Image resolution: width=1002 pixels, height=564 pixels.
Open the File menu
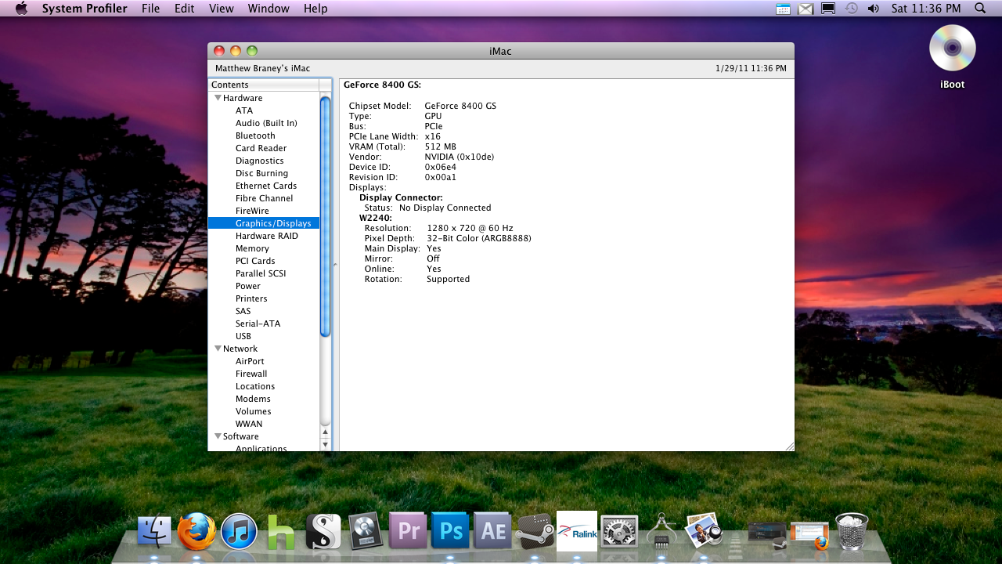[151, 8]
